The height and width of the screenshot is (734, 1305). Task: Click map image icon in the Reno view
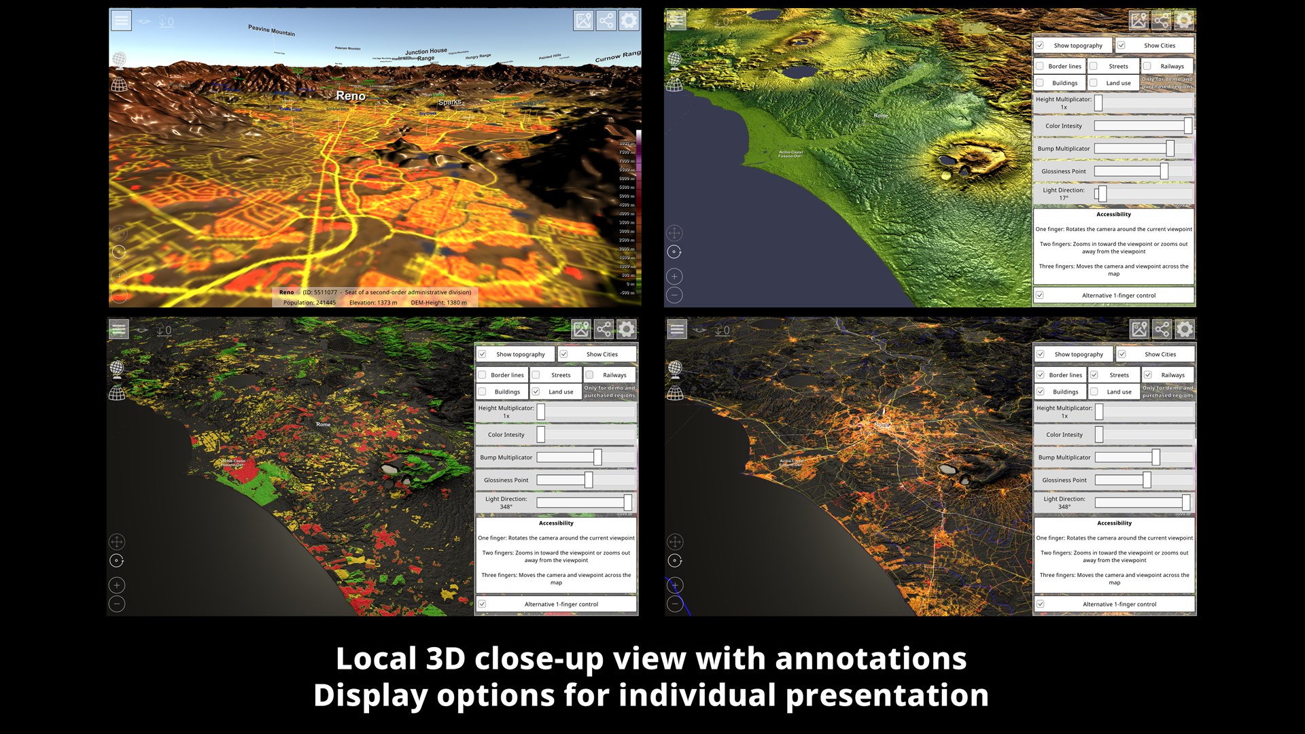coord(583,20)
